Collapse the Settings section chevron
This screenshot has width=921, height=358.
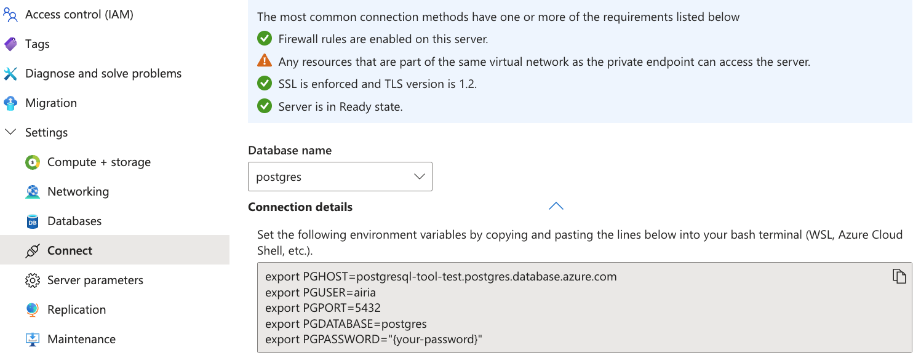click(x=10, y=132)
